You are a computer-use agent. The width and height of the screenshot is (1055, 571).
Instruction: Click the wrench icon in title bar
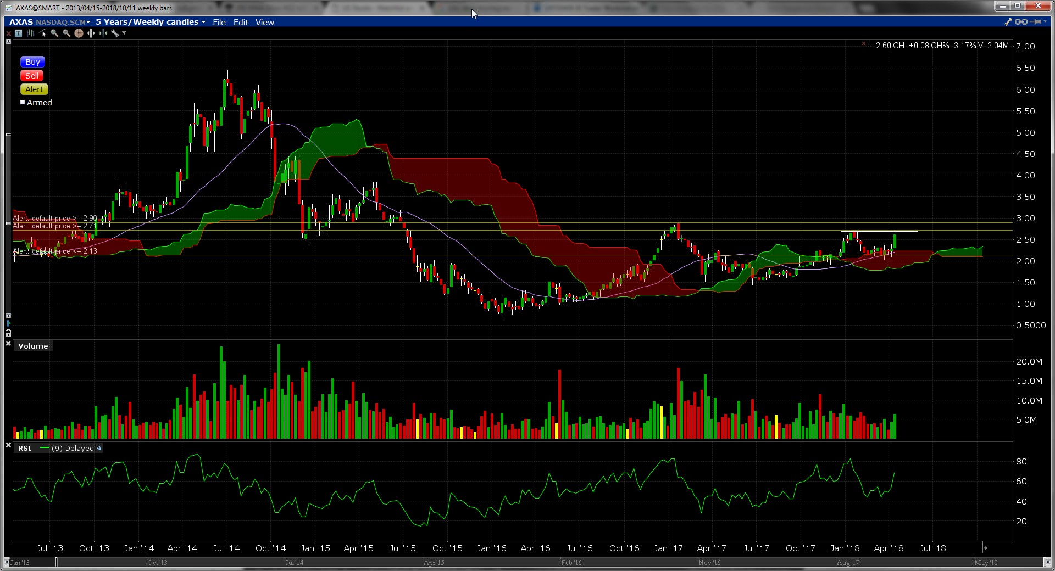point(1008,22)
